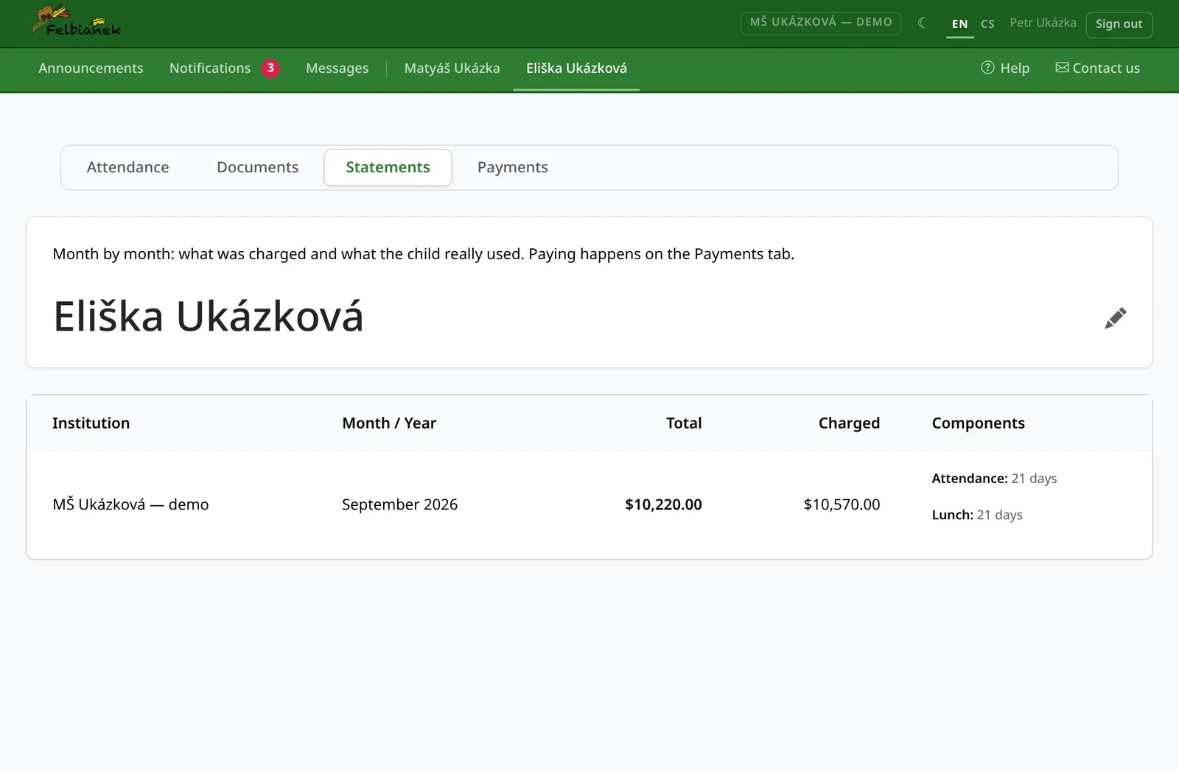
Task: Click the Month / Year column header
Action: pyautogui.click(x=389, y=423)
